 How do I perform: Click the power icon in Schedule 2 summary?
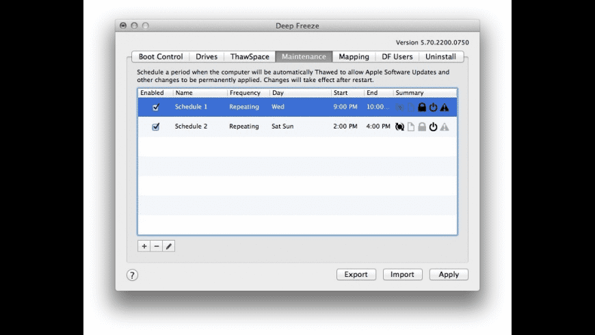[433, 126]
